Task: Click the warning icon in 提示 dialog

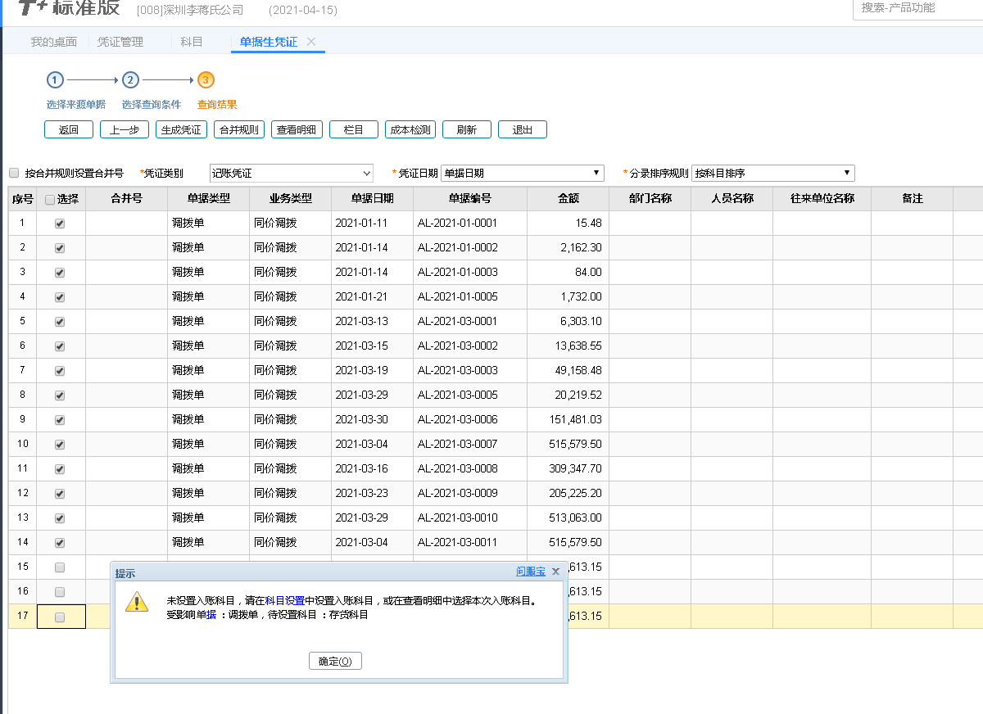Action: tap(137, 602)
